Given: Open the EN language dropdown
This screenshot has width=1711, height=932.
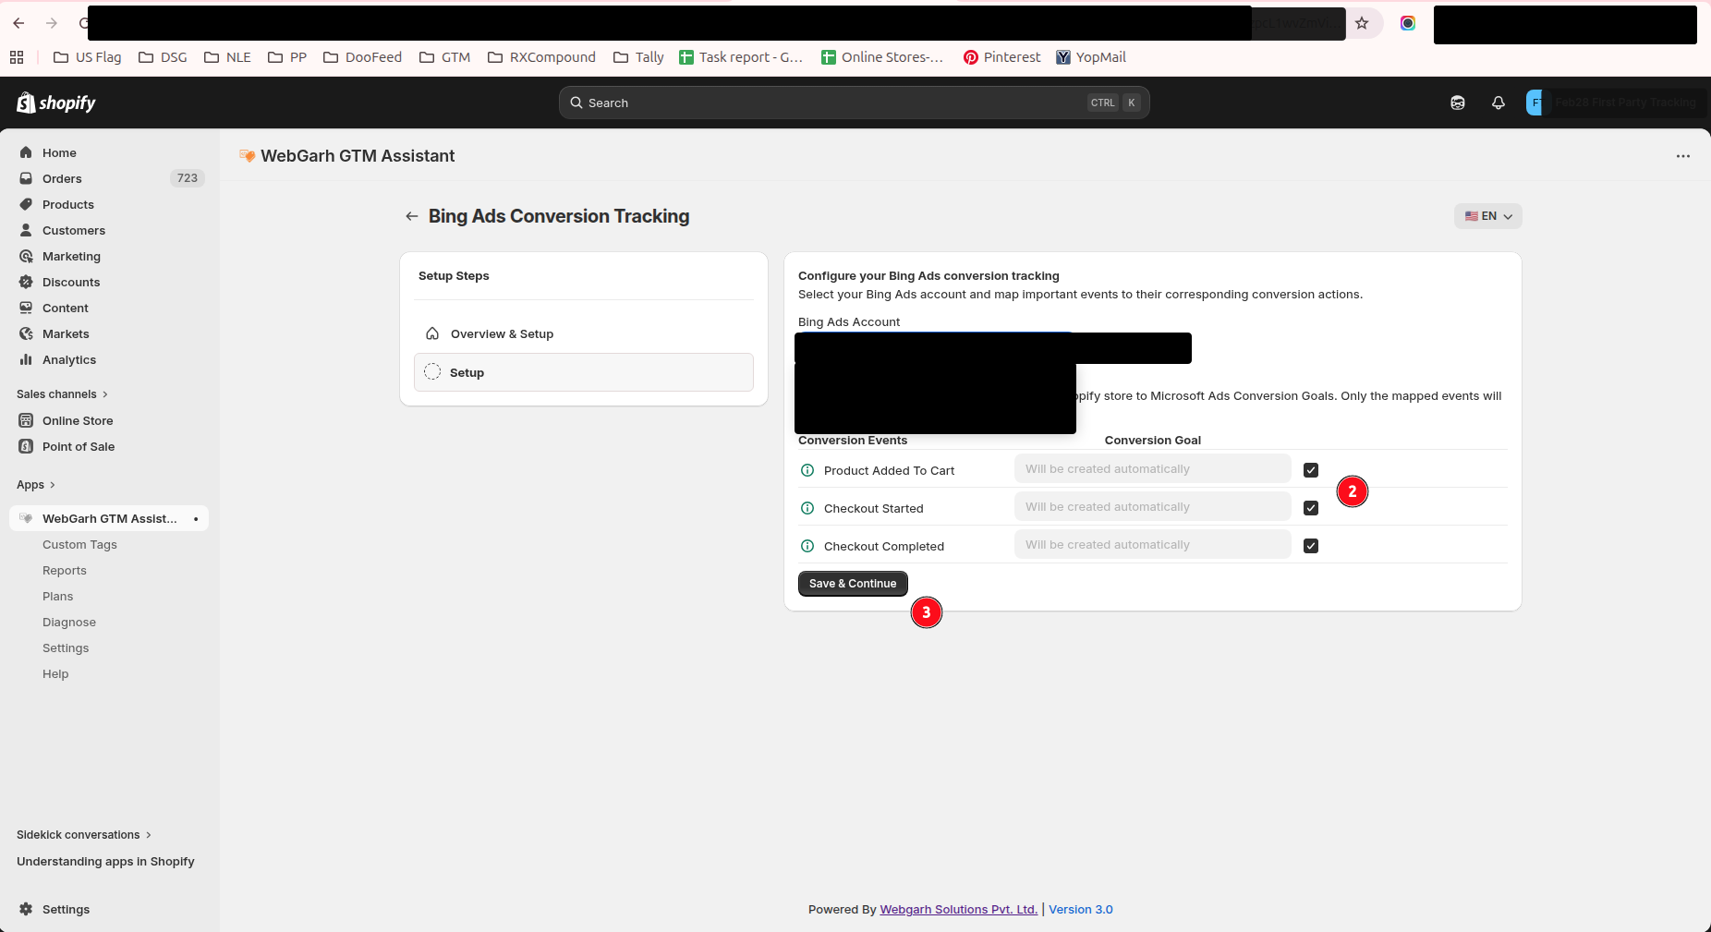Looking at the screenshot, I should pyautogui.click(x=1487, y=216).
